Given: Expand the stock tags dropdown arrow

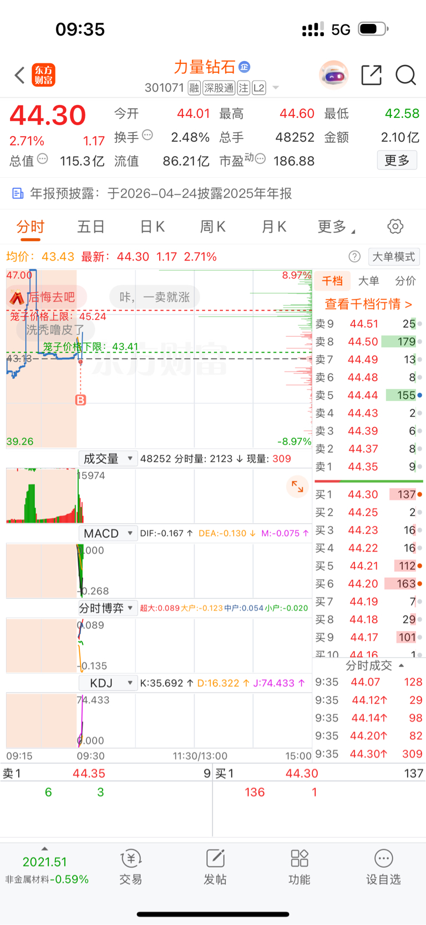Looking at the screenshot, I should click(x=276, y=88).
